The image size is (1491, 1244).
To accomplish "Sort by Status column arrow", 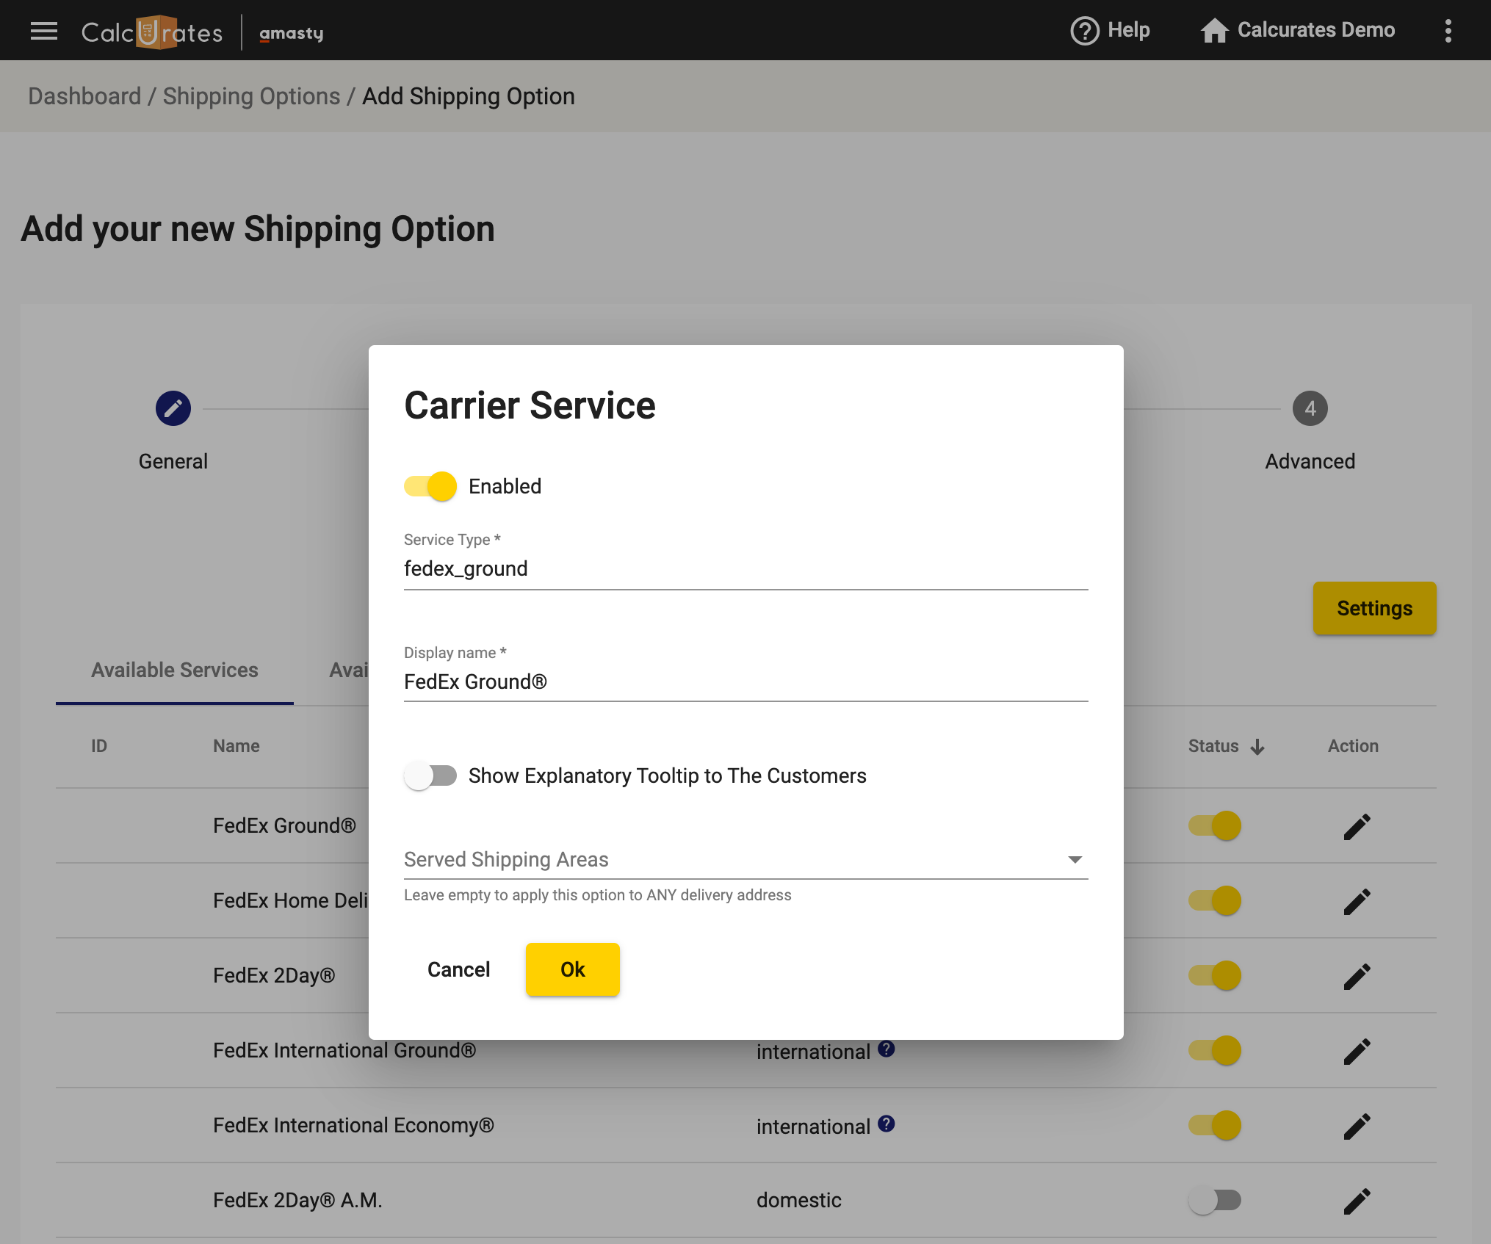I will [1257, 747].
